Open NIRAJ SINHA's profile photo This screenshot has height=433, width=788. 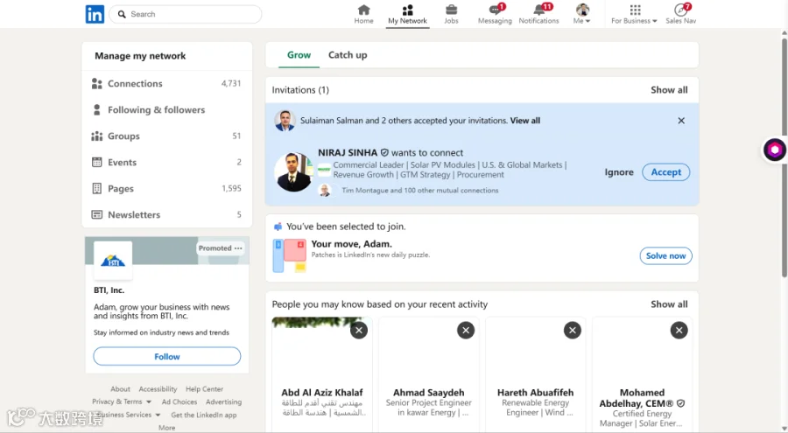pos(294,172)
